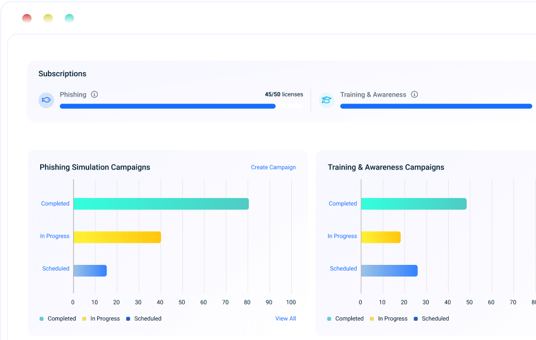Toggle Scheduled legend in Phishing chart
The height and width of the screenshot is (340, 536).
(143, 319)
